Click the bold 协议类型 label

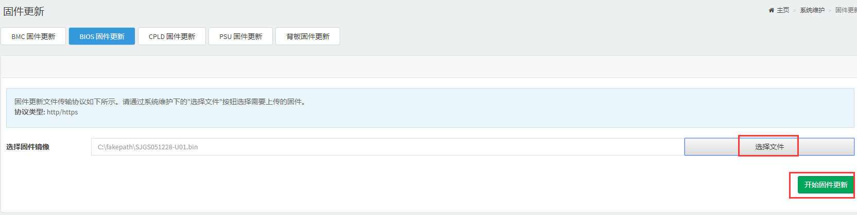coord(29,112)
